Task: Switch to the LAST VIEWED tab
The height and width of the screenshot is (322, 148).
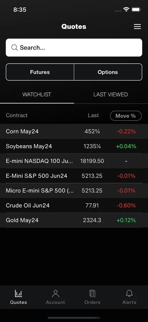Action: point(111,95)
